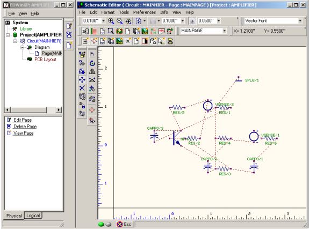
Task: Collapse the Diagram tree node
Action: 22,47
